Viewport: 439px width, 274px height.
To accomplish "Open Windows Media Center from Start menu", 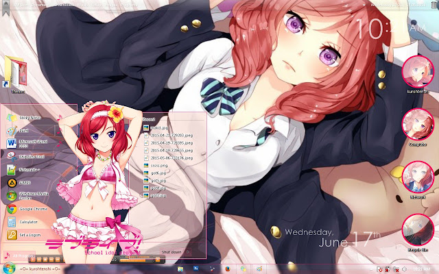I will click(x=28, y=196).
